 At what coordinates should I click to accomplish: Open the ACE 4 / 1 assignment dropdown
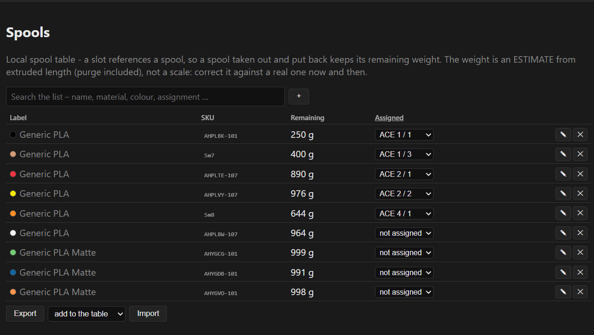[x=404, y=213]
